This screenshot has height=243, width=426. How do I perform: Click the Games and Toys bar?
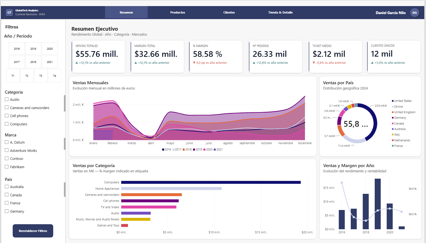point(125,225)
